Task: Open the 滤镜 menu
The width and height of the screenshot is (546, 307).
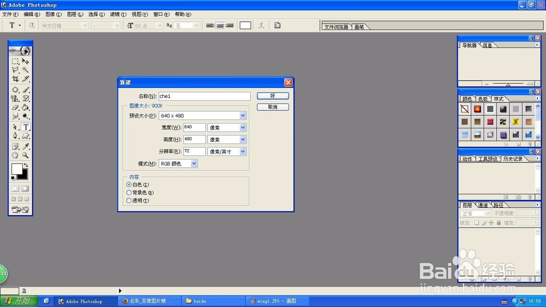Action: [x=118, y=14]
